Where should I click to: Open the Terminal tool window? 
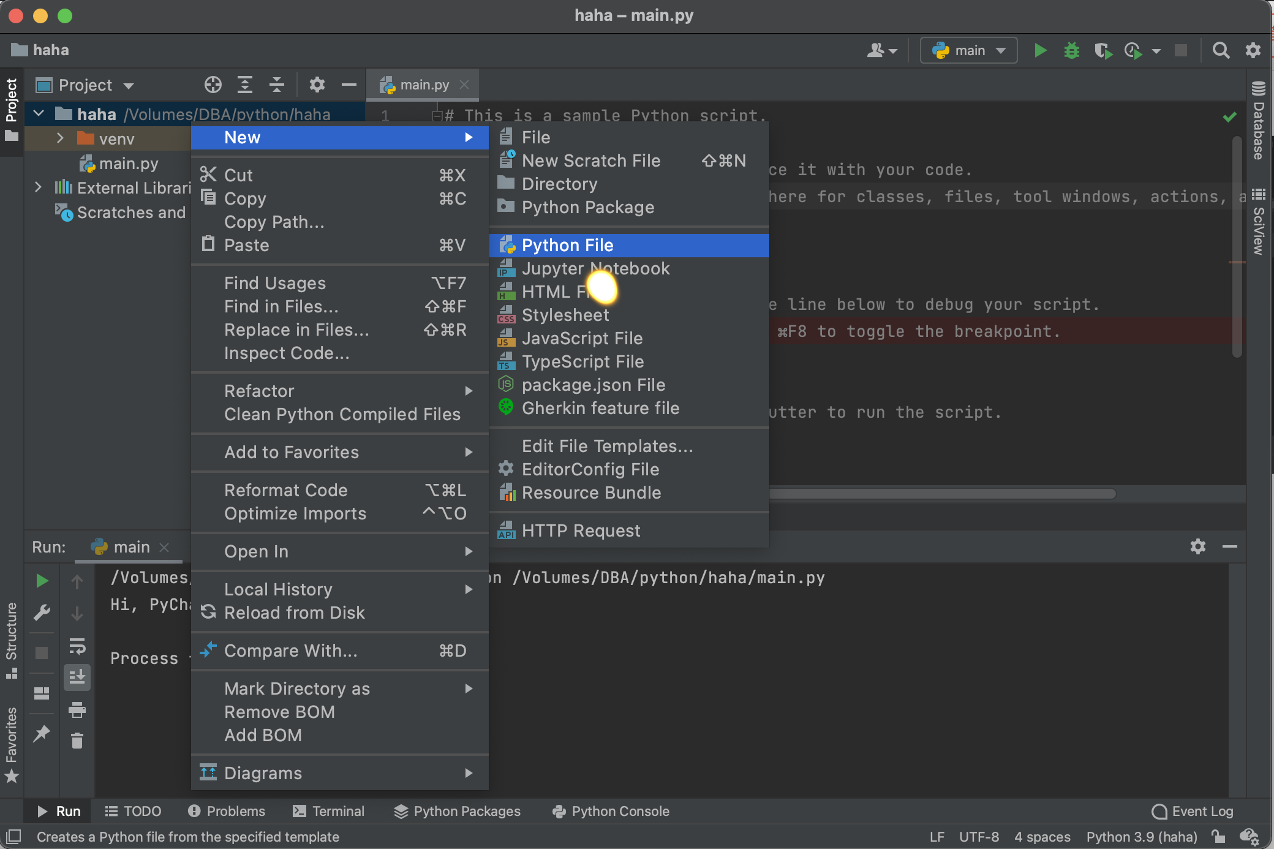329,811
